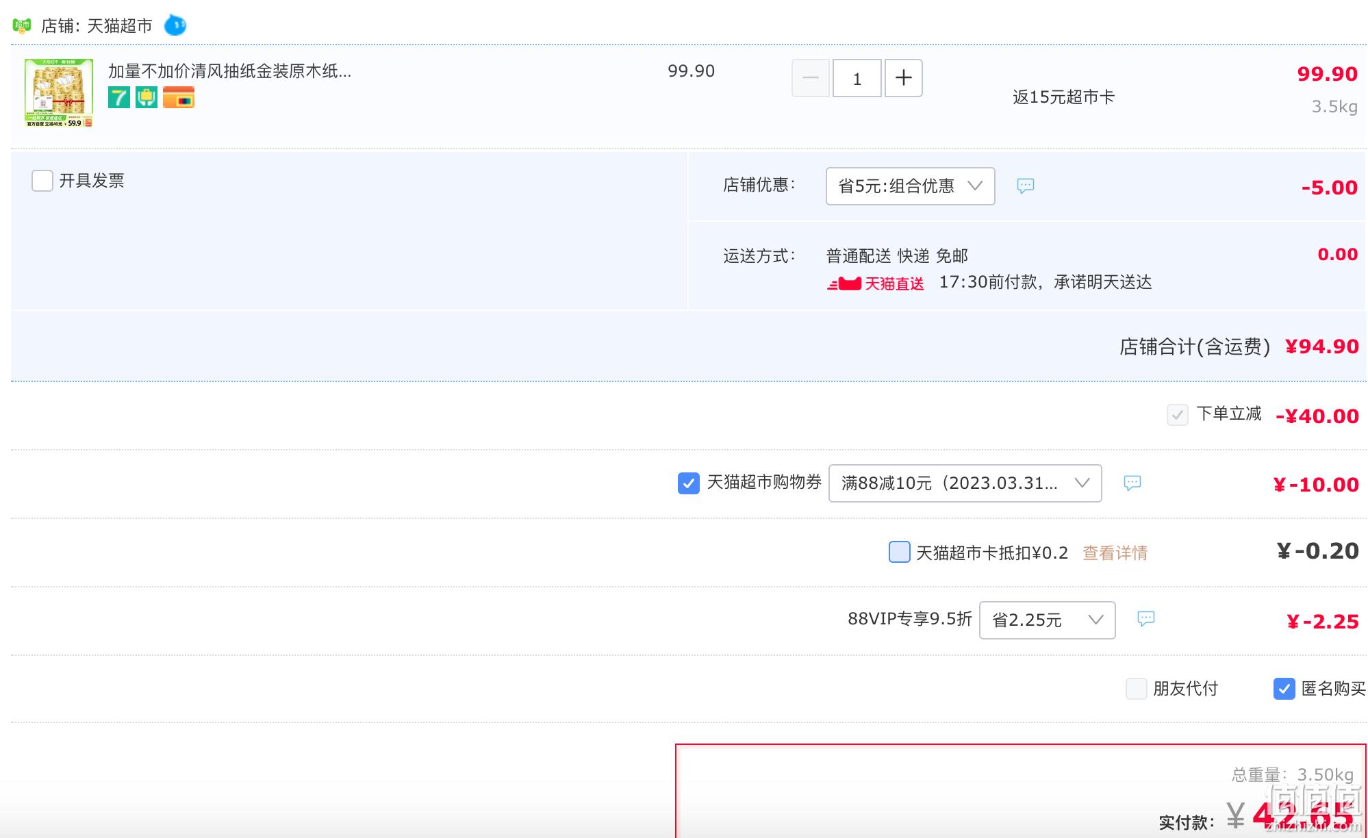
Task: Uncheck the 天猫超市购物券 coupon checkbox
Action: pyautogui.click(x=688, y=483)
